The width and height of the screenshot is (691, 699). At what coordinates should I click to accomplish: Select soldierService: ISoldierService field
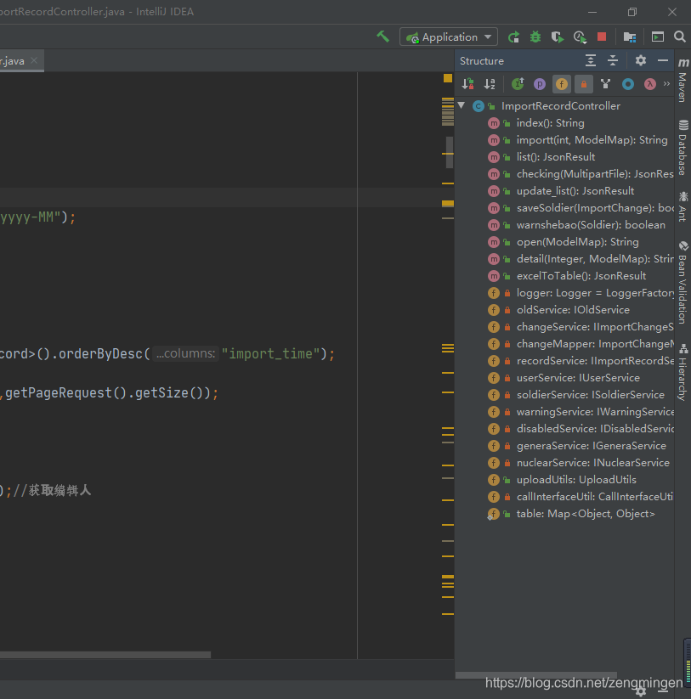click(590, 395)
